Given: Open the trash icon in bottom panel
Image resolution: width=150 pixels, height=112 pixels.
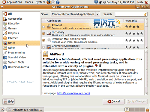Looking at the screenshot, I should click(148, 110).
